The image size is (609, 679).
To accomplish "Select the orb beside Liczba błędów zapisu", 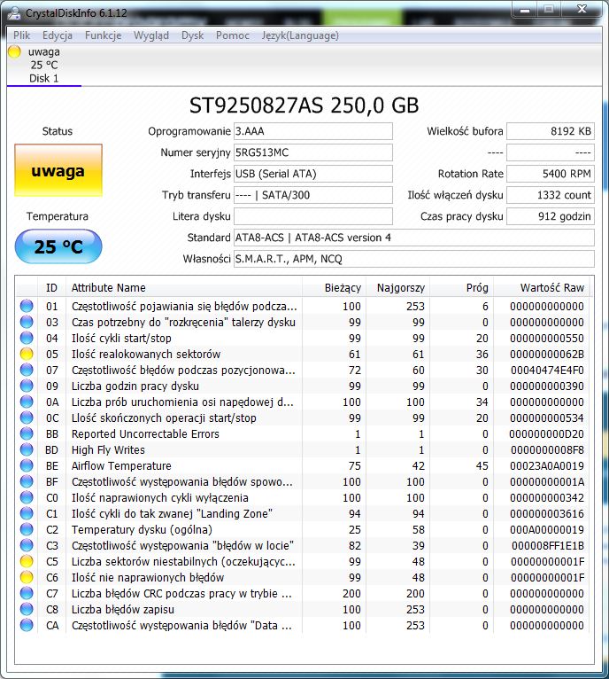I will (27, 609).
